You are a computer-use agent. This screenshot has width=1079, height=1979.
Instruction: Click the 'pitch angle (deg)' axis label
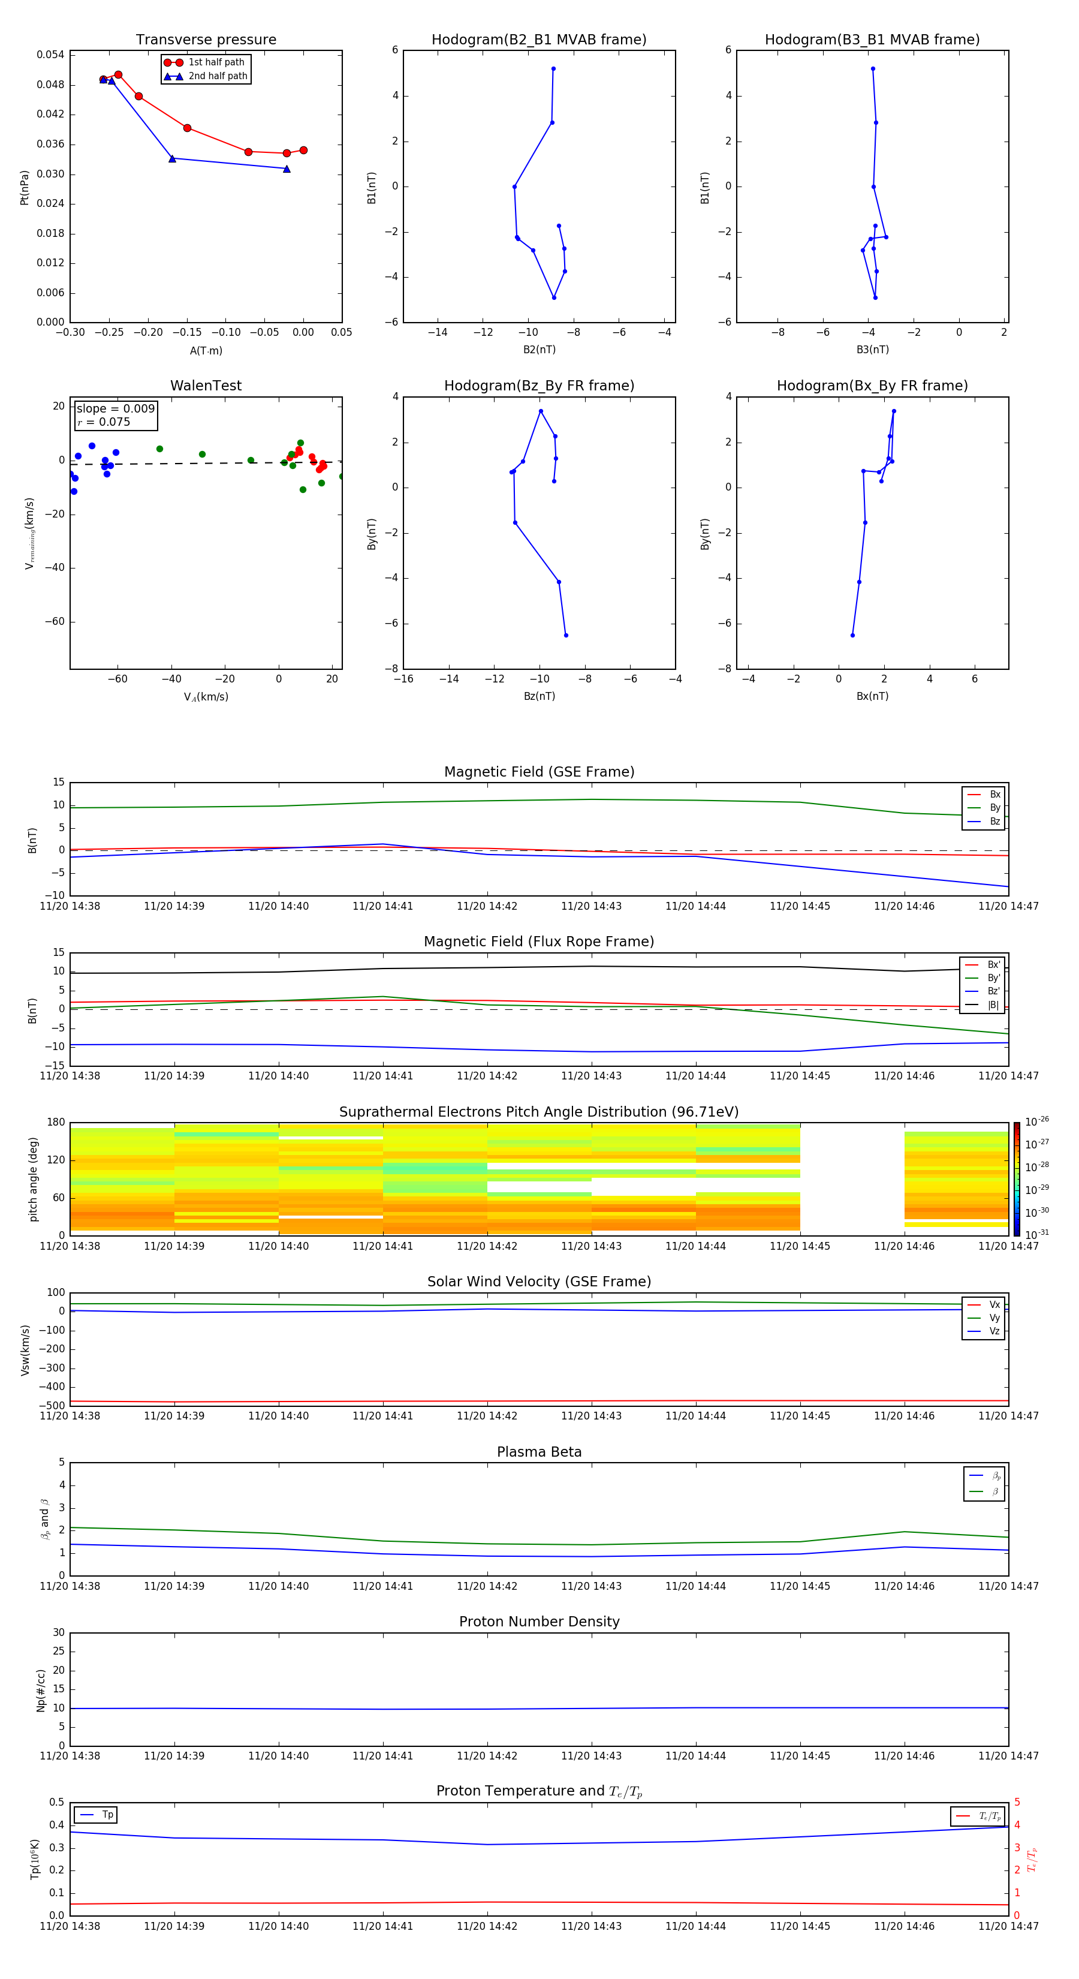coord(33,1179)
